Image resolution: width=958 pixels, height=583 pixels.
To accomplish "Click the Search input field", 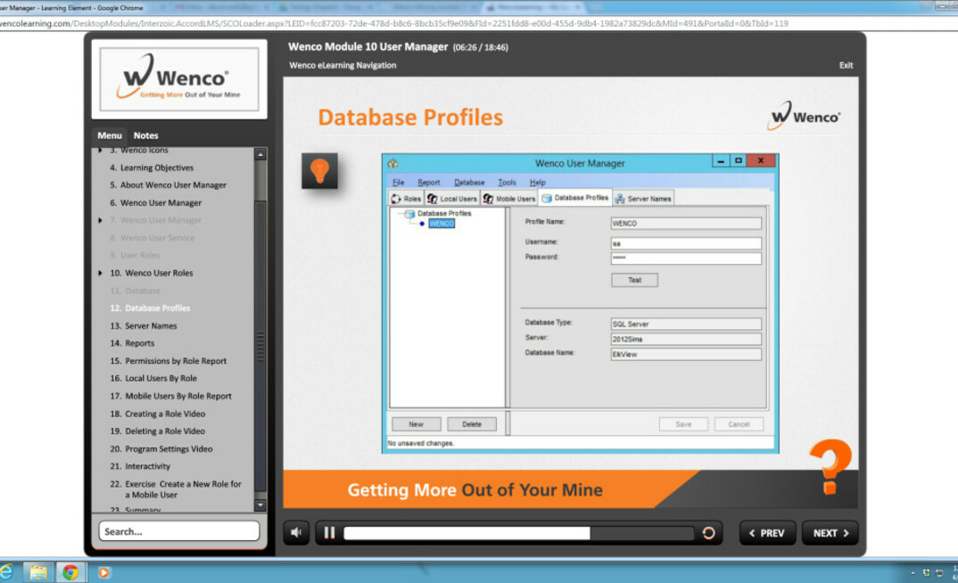I will click(179, 531).
